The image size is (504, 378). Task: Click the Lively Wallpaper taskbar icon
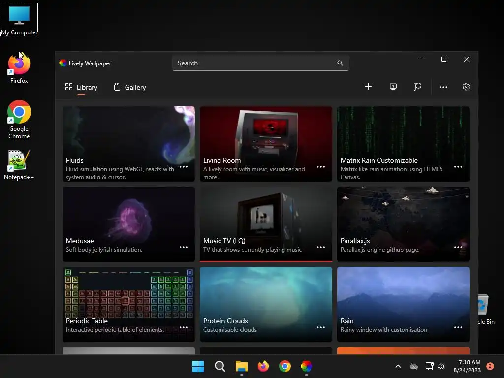coord(306,366)
